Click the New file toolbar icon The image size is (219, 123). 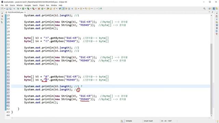click(2, 9)
